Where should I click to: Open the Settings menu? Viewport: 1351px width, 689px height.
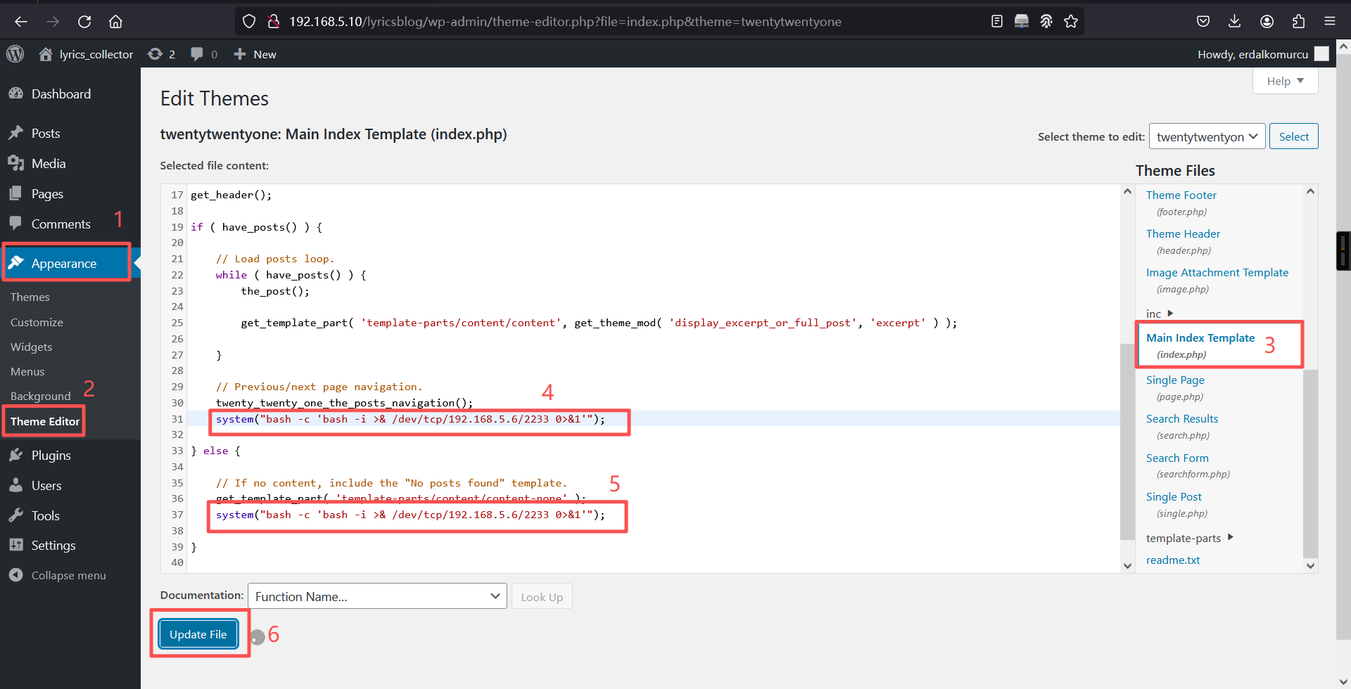tap(53, 545)
